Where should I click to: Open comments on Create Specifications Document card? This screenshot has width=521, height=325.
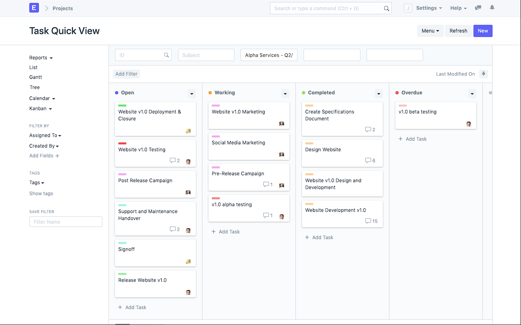370,130
